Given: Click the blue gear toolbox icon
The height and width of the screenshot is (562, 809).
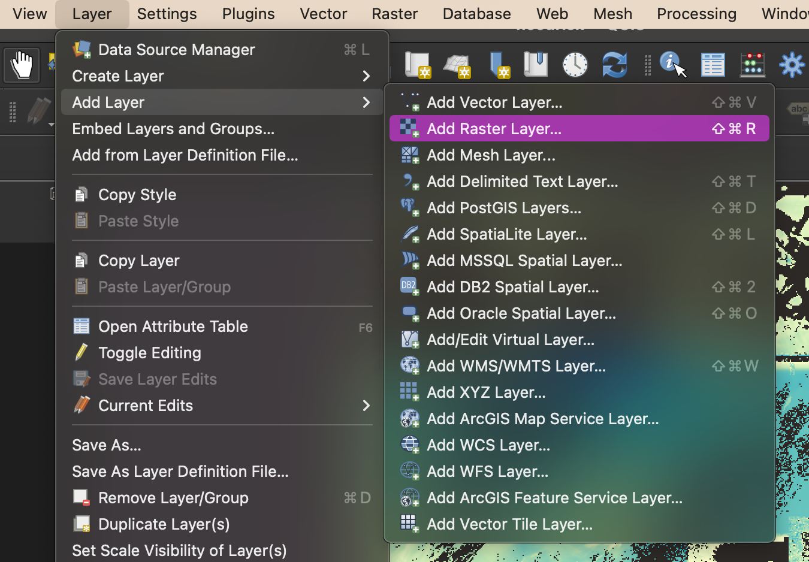Looking at the screenshot, I should [792, 65].
